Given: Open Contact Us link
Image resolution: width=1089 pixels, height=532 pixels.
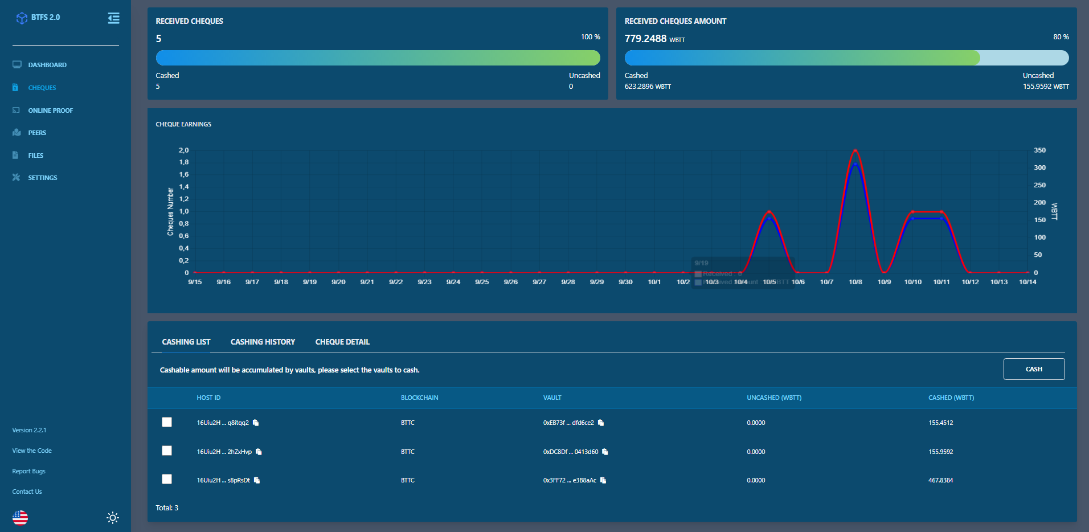Looking at the screenshot, I should (27, 492).
